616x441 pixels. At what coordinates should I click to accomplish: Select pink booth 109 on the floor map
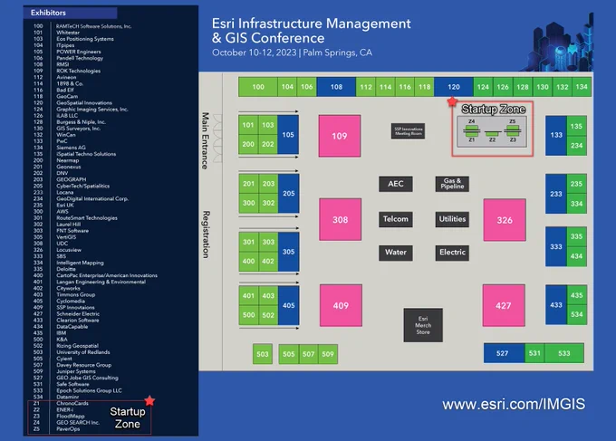point(340,136)
